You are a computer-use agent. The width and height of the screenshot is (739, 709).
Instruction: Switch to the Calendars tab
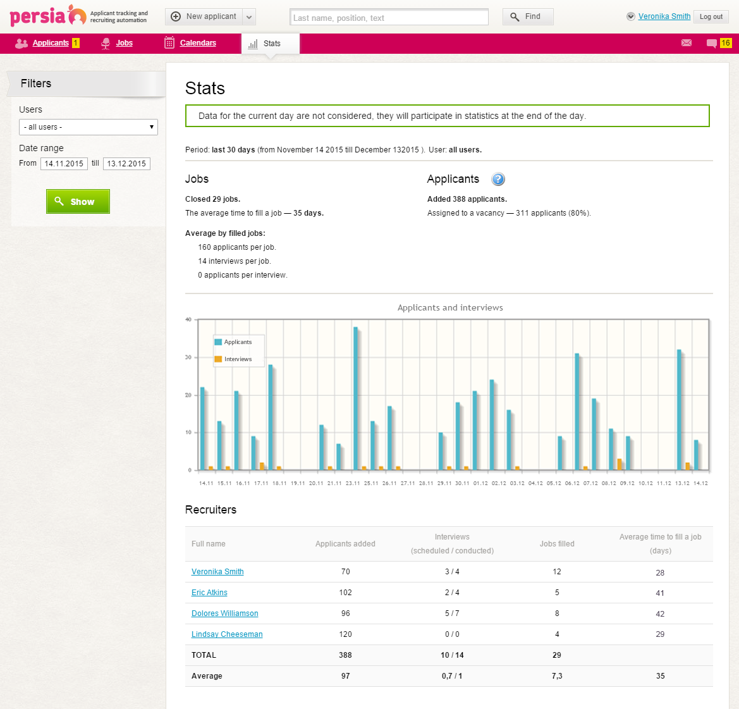[198, 43]
